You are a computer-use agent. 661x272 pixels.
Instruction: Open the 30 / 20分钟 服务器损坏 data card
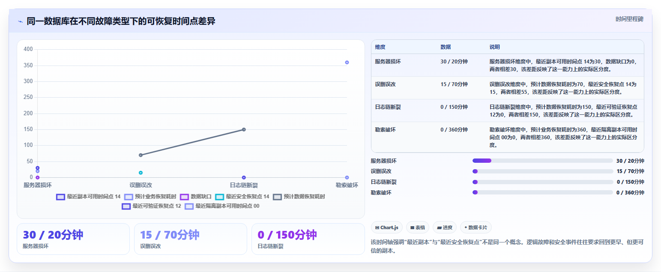click(x=73, y=239)
